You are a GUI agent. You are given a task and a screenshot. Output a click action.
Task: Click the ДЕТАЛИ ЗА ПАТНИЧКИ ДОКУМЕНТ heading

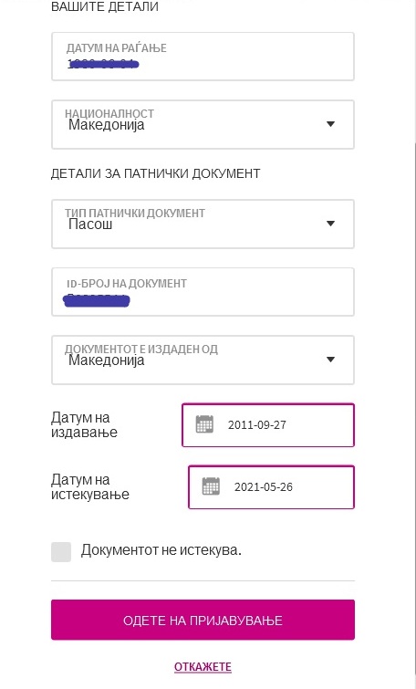155,173
